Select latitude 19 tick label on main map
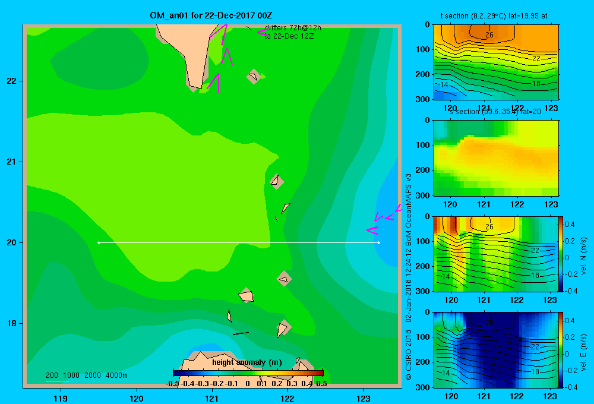 click(x=12, y=323)
